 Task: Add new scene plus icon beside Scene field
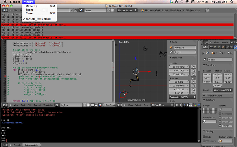coord(109,10)
